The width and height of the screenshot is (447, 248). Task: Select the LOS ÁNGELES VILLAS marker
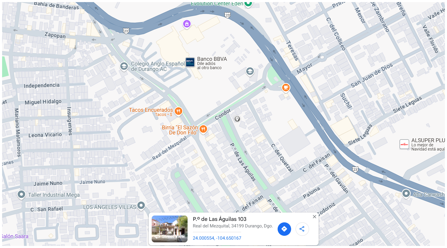(x=141, y=206)
